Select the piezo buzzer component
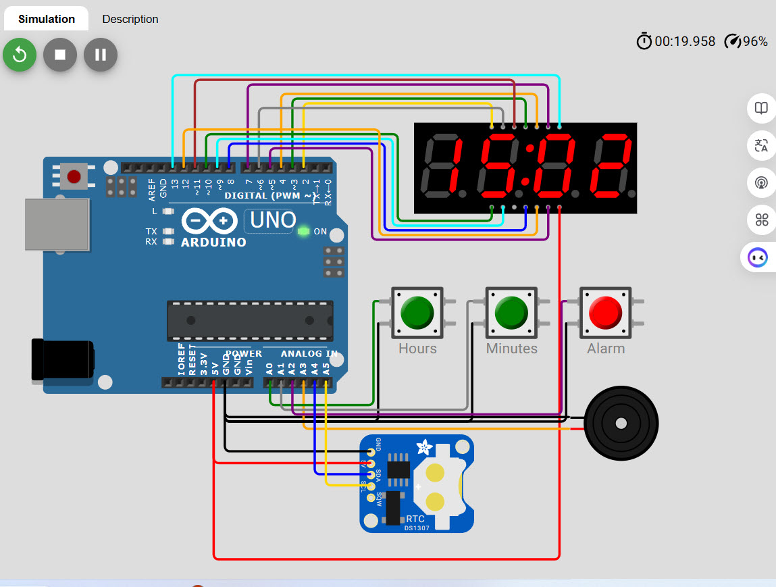776x587 pixels. click(621, 423)
